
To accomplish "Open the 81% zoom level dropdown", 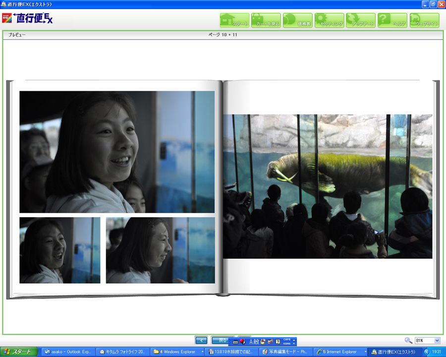I will [x=437, y=341].
